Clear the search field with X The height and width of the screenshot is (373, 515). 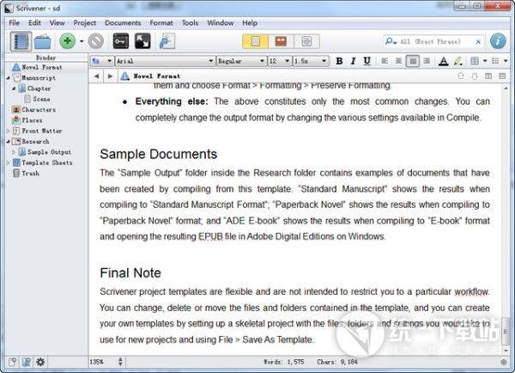(478, 42)
